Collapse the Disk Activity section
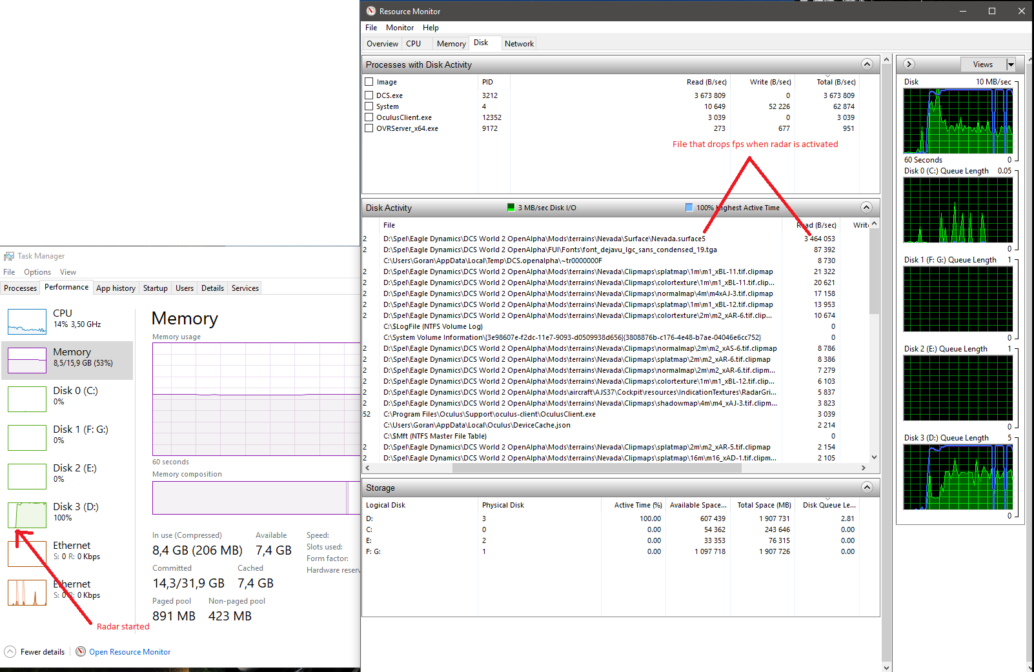The width and height of the screenshot is (1034, 672). coord(867,207)
